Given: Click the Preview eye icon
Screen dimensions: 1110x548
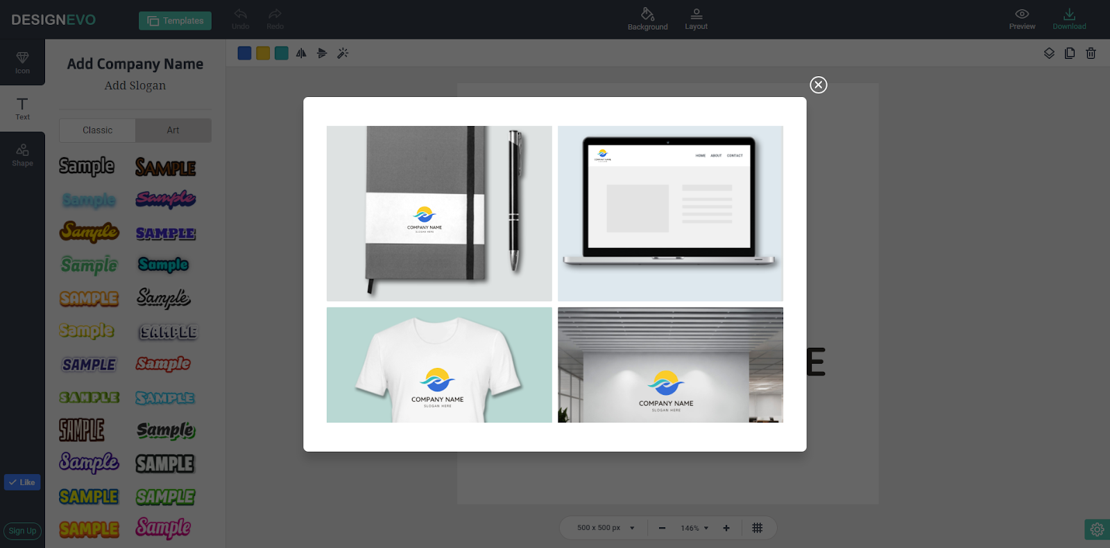Looking at the screenshot, I should coord(1022,19).
